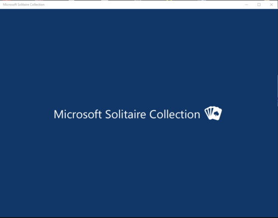The image size is (278, 218).
Task: Click the 'Microsoft Solitaire Collection' window title text
Action: pos(24,4)
